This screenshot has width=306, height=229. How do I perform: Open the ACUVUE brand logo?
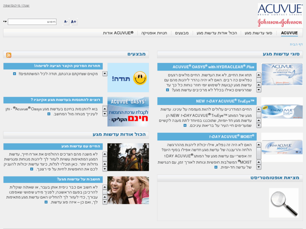(280, 10)
